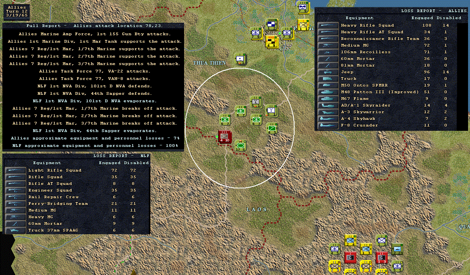Click the AD/A-1 Skyraider aircraft icon
Viewport: 470px width, 275px height.
click(x=327, y=105)
